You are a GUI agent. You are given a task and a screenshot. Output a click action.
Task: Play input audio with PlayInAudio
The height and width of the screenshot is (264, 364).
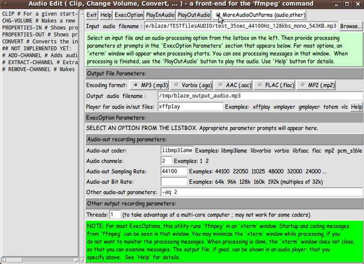click(160, 15)
